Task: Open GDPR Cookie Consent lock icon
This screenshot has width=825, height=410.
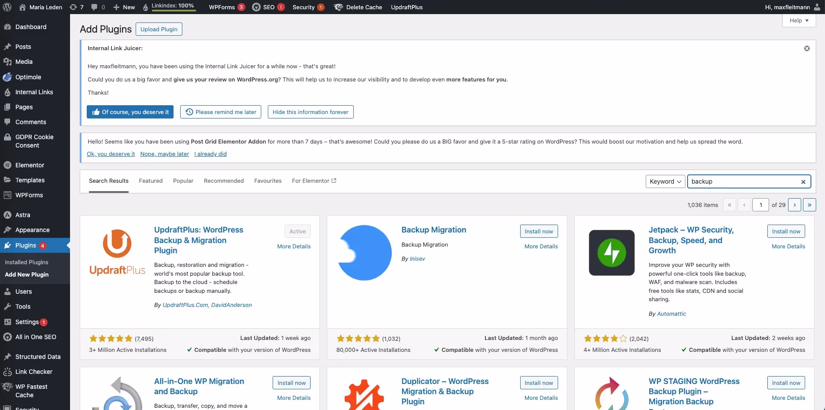Action: [x=7, y=137]
